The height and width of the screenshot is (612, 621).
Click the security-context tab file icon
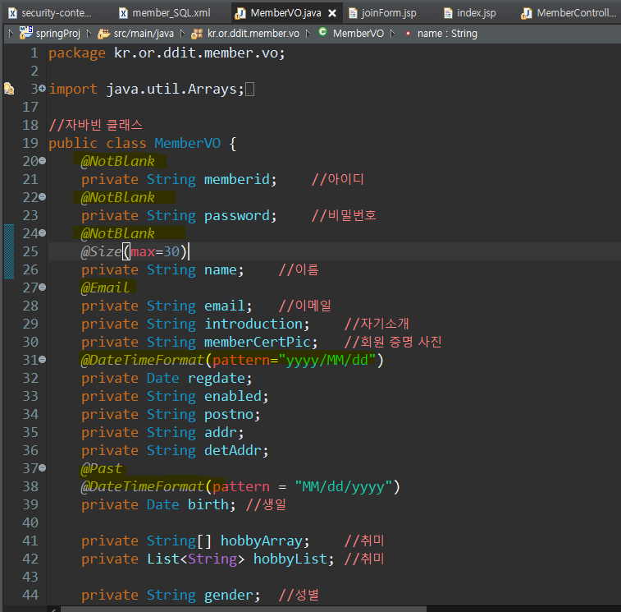pyautogui.click(x=12, y=13)
